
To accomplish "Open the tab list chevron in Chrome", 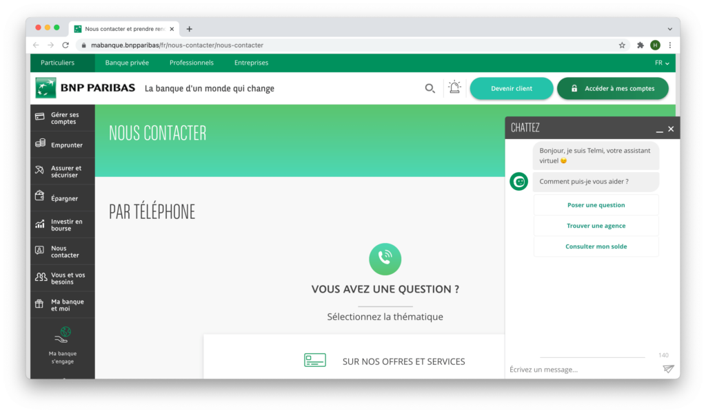I will (x=670, y=29).
